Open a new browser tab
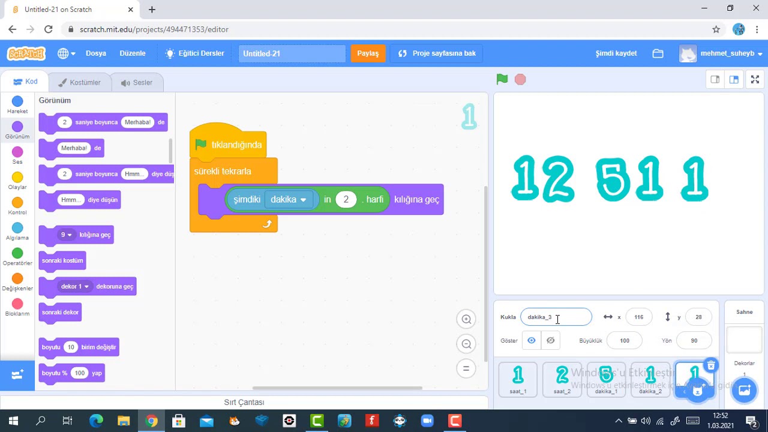768x432 pixels. point(152,10)
